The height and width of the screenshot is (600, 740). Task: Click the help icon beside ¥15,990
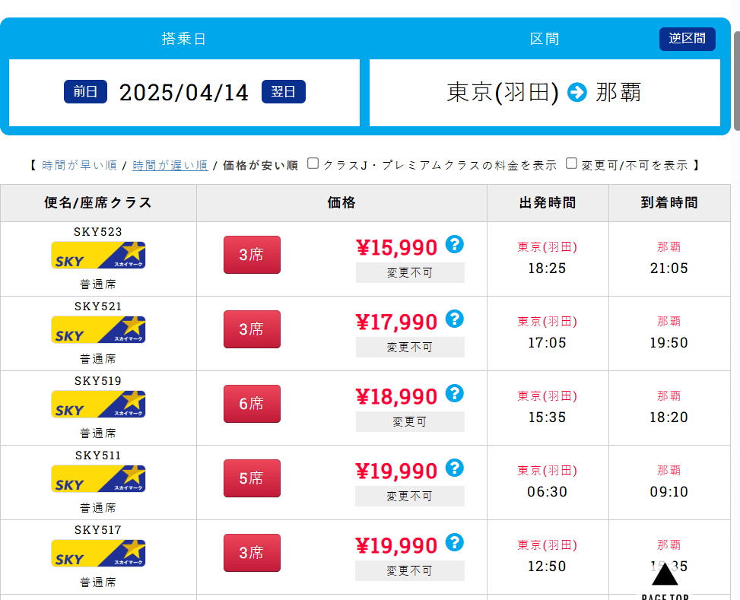point(454,245)
